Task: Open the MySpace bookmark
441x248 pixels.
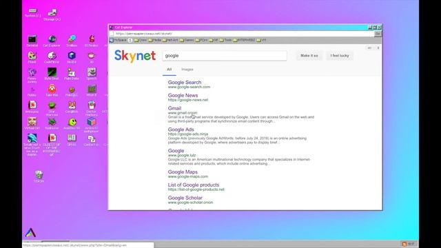Action: [x=118, y=40]
